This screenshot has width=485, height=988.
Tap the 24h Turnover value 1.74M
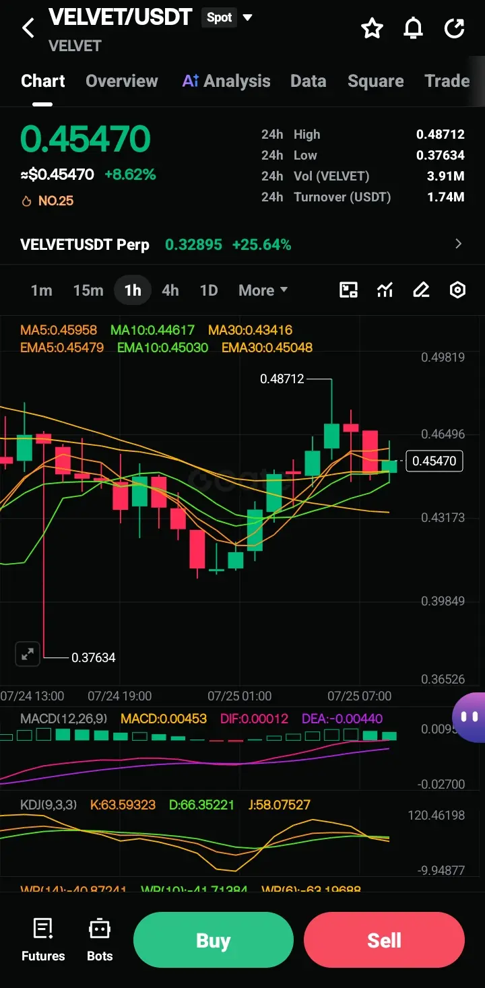point(446,197)
